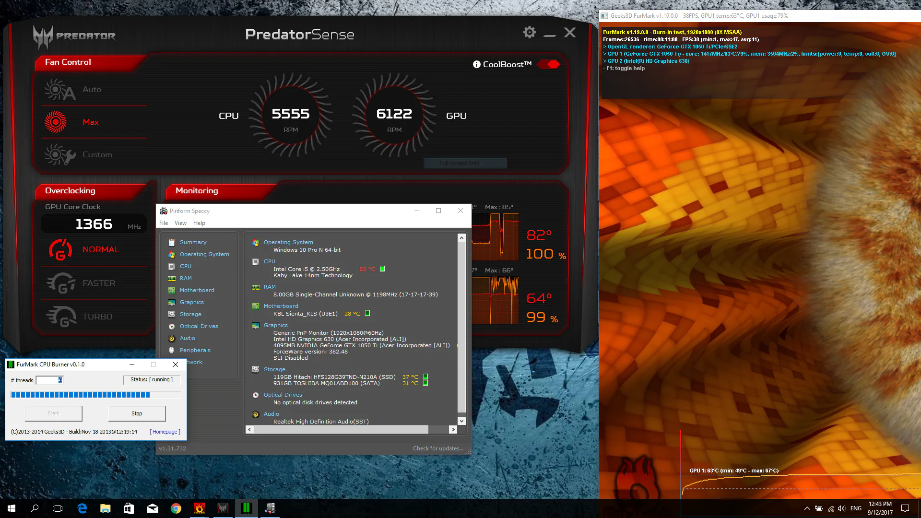921x518 pixels.
Task: Show hidden system tray icons
Action: click(807, 508)
